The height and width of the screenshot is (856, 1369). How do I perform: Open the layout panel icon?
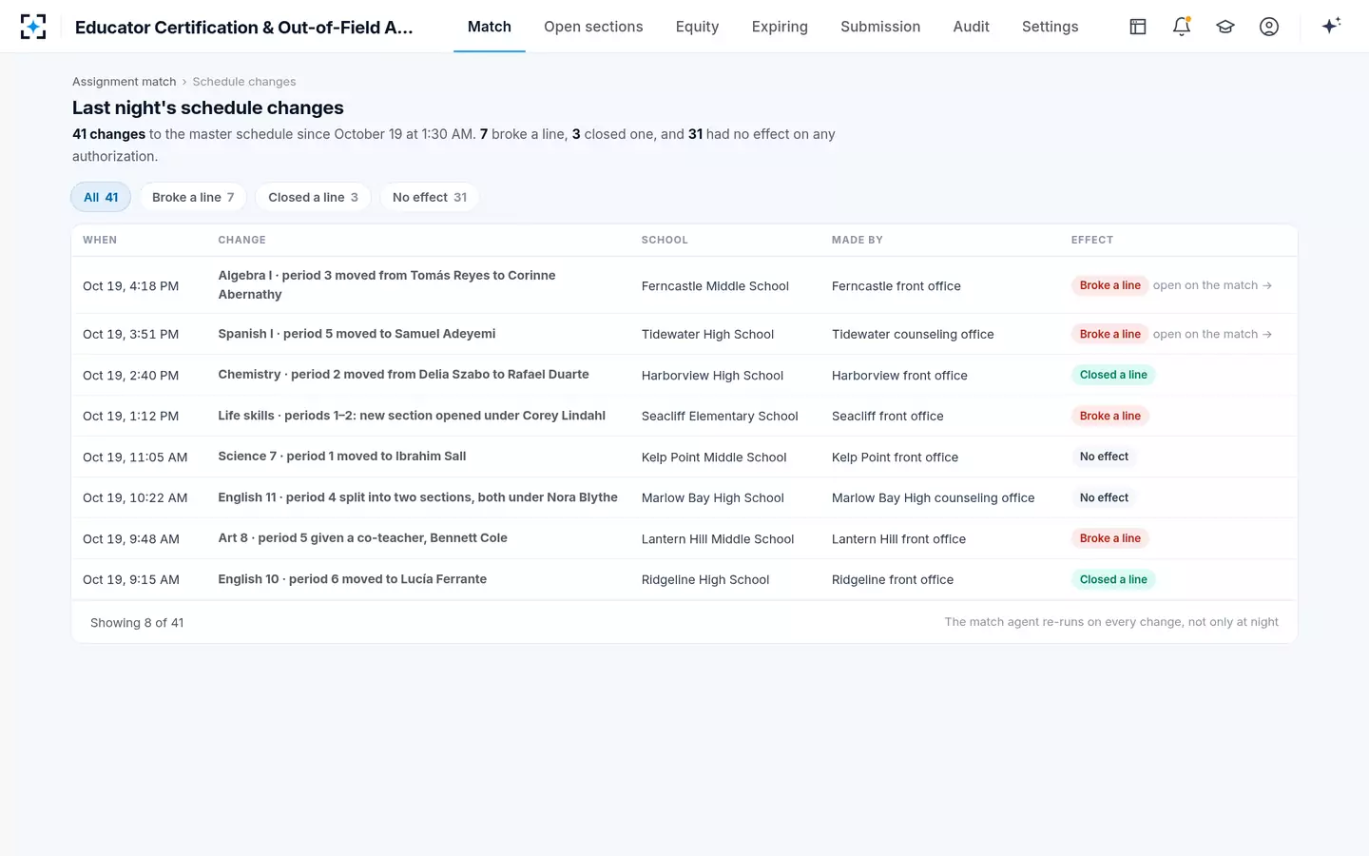coord(1138,27)
